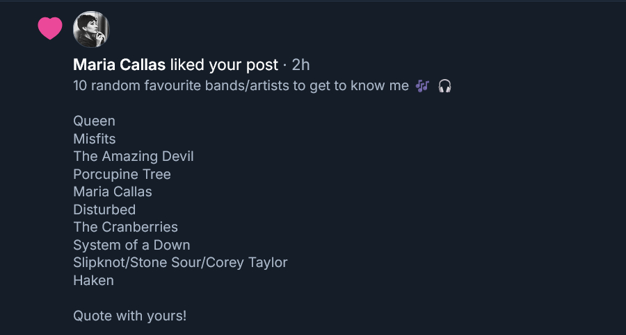Viewport: 626px width, 335px height.
Task: Click the 'Maria Callas' entry in band list
Action: (112, 191)
